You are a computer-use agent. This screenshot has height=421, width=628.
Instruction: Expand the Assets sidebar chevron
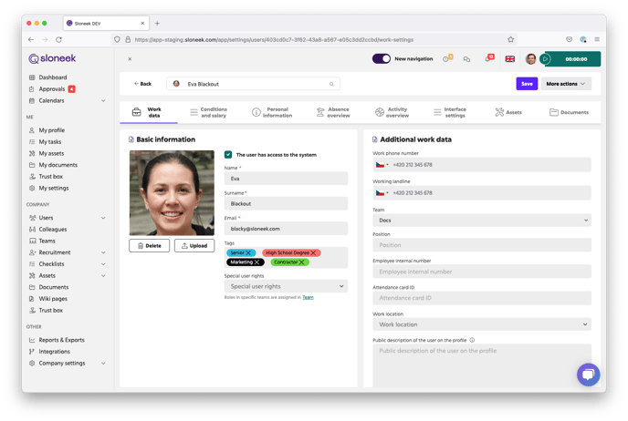point(103,275)
